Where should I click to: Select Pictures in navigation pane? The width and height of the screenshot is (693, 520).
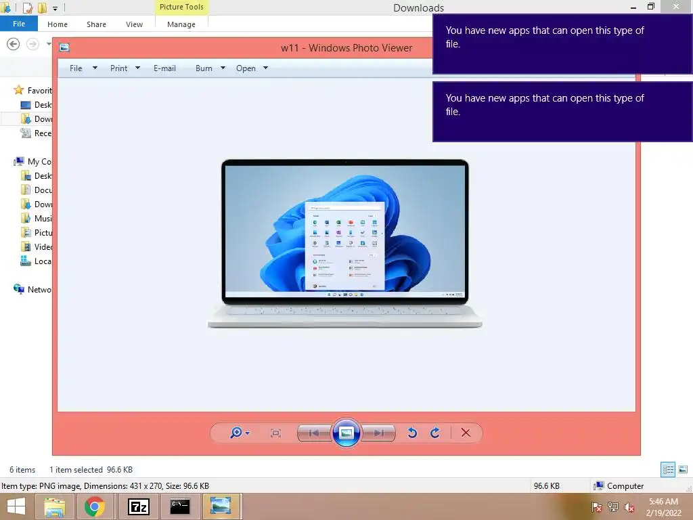pos(37,232)
